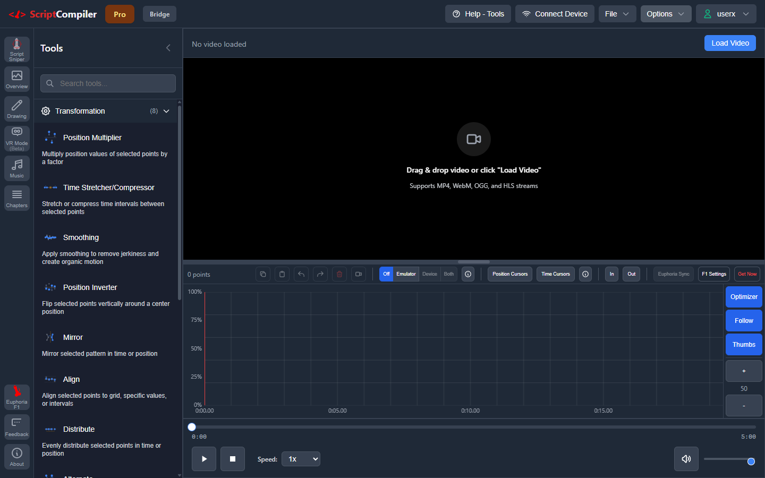Open the Options dropdown menu
Image resolution: width=765 pixels, height=478 pixels.
666,14
